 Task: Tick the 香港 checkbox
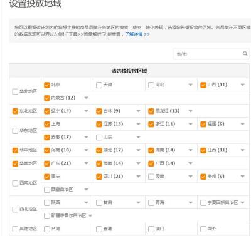pyautogui.click(x=99, y=229)
